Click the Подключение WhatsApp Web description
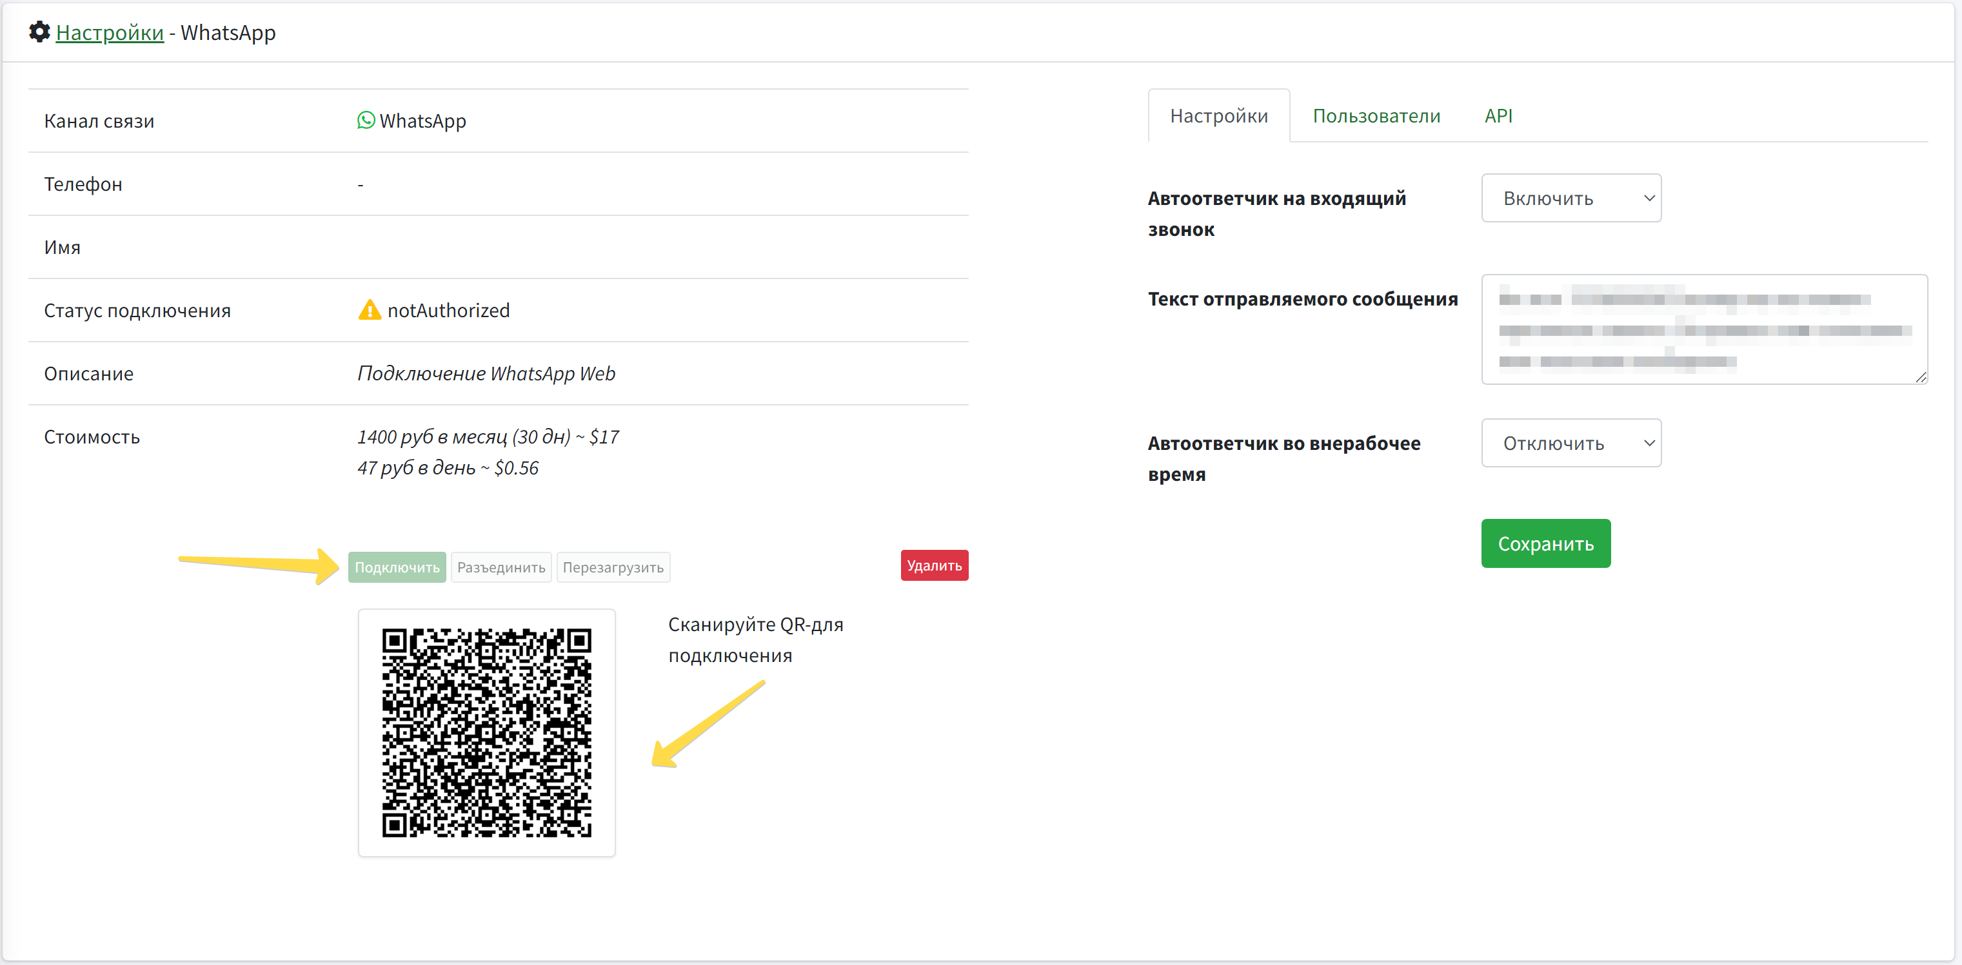The width and height of the screenshot is (1962, 965). [x=486, y=374]
